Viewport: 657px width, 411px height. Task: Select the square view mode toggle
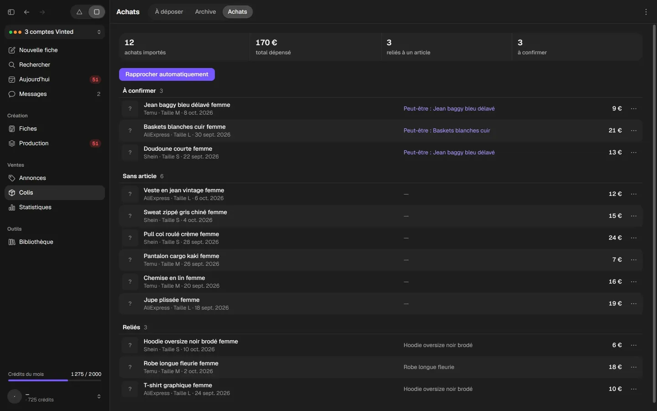97,12
